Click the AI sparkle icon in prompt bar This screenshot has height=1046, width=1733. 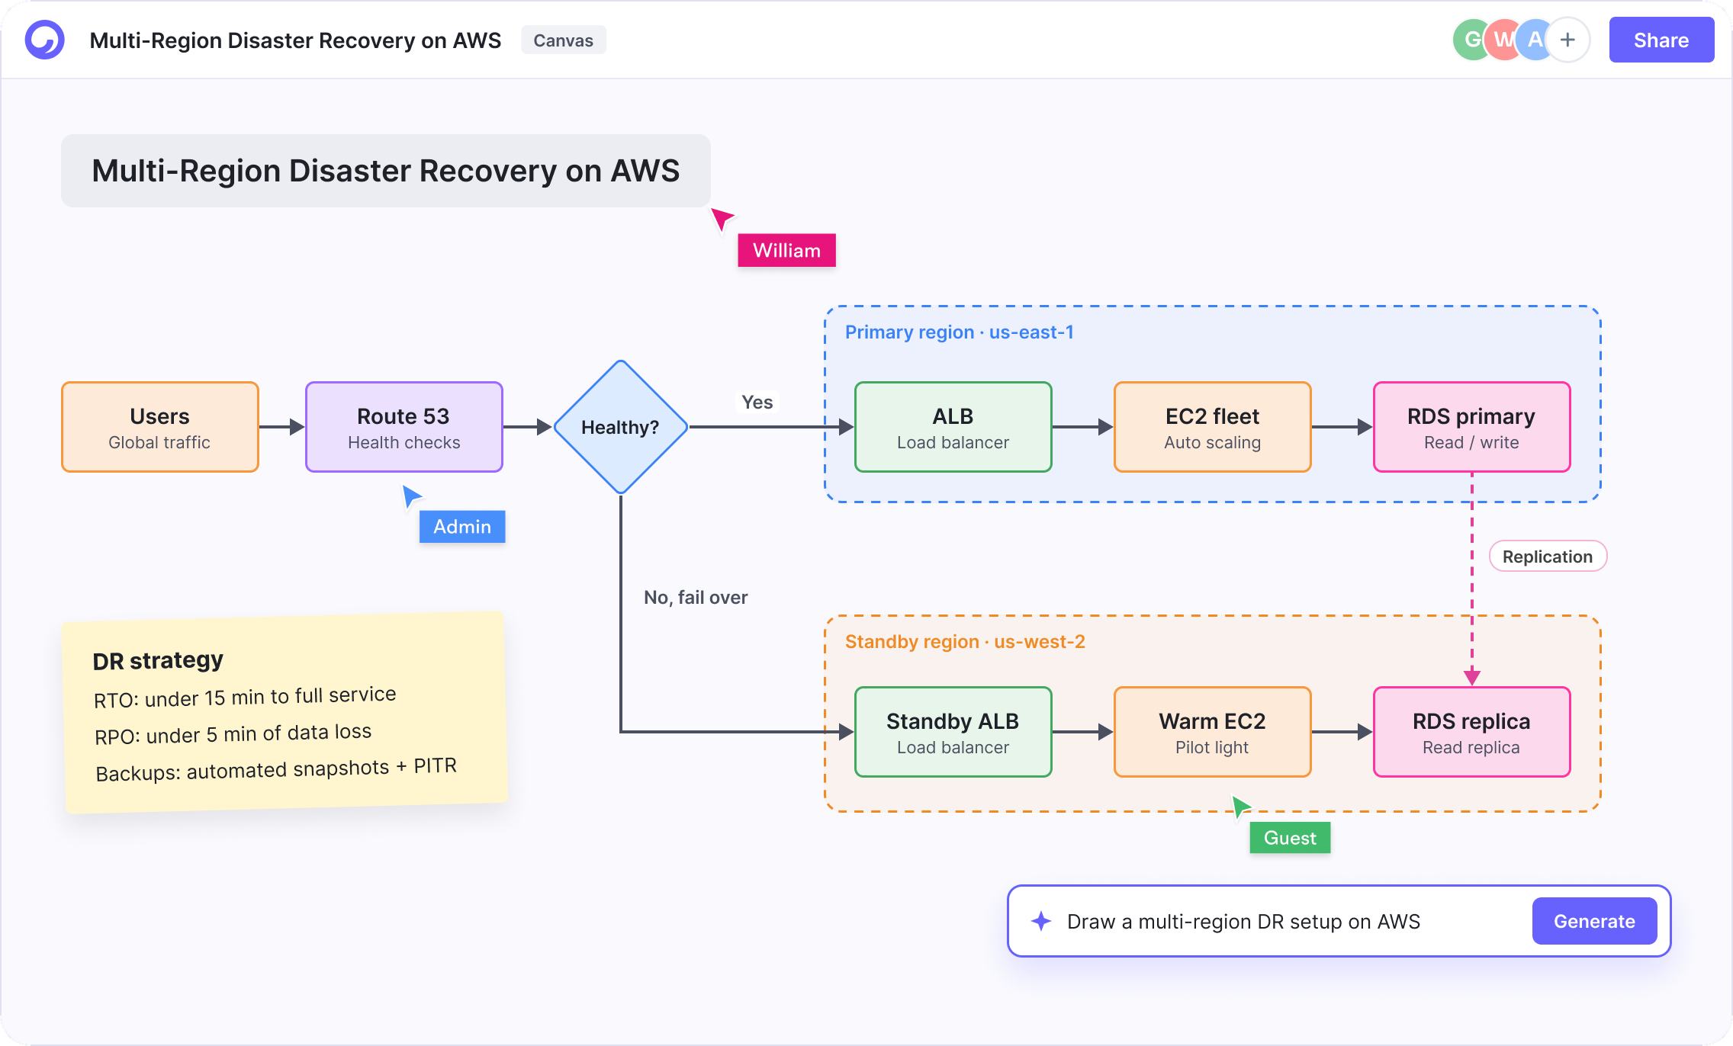click(1041, 921)
